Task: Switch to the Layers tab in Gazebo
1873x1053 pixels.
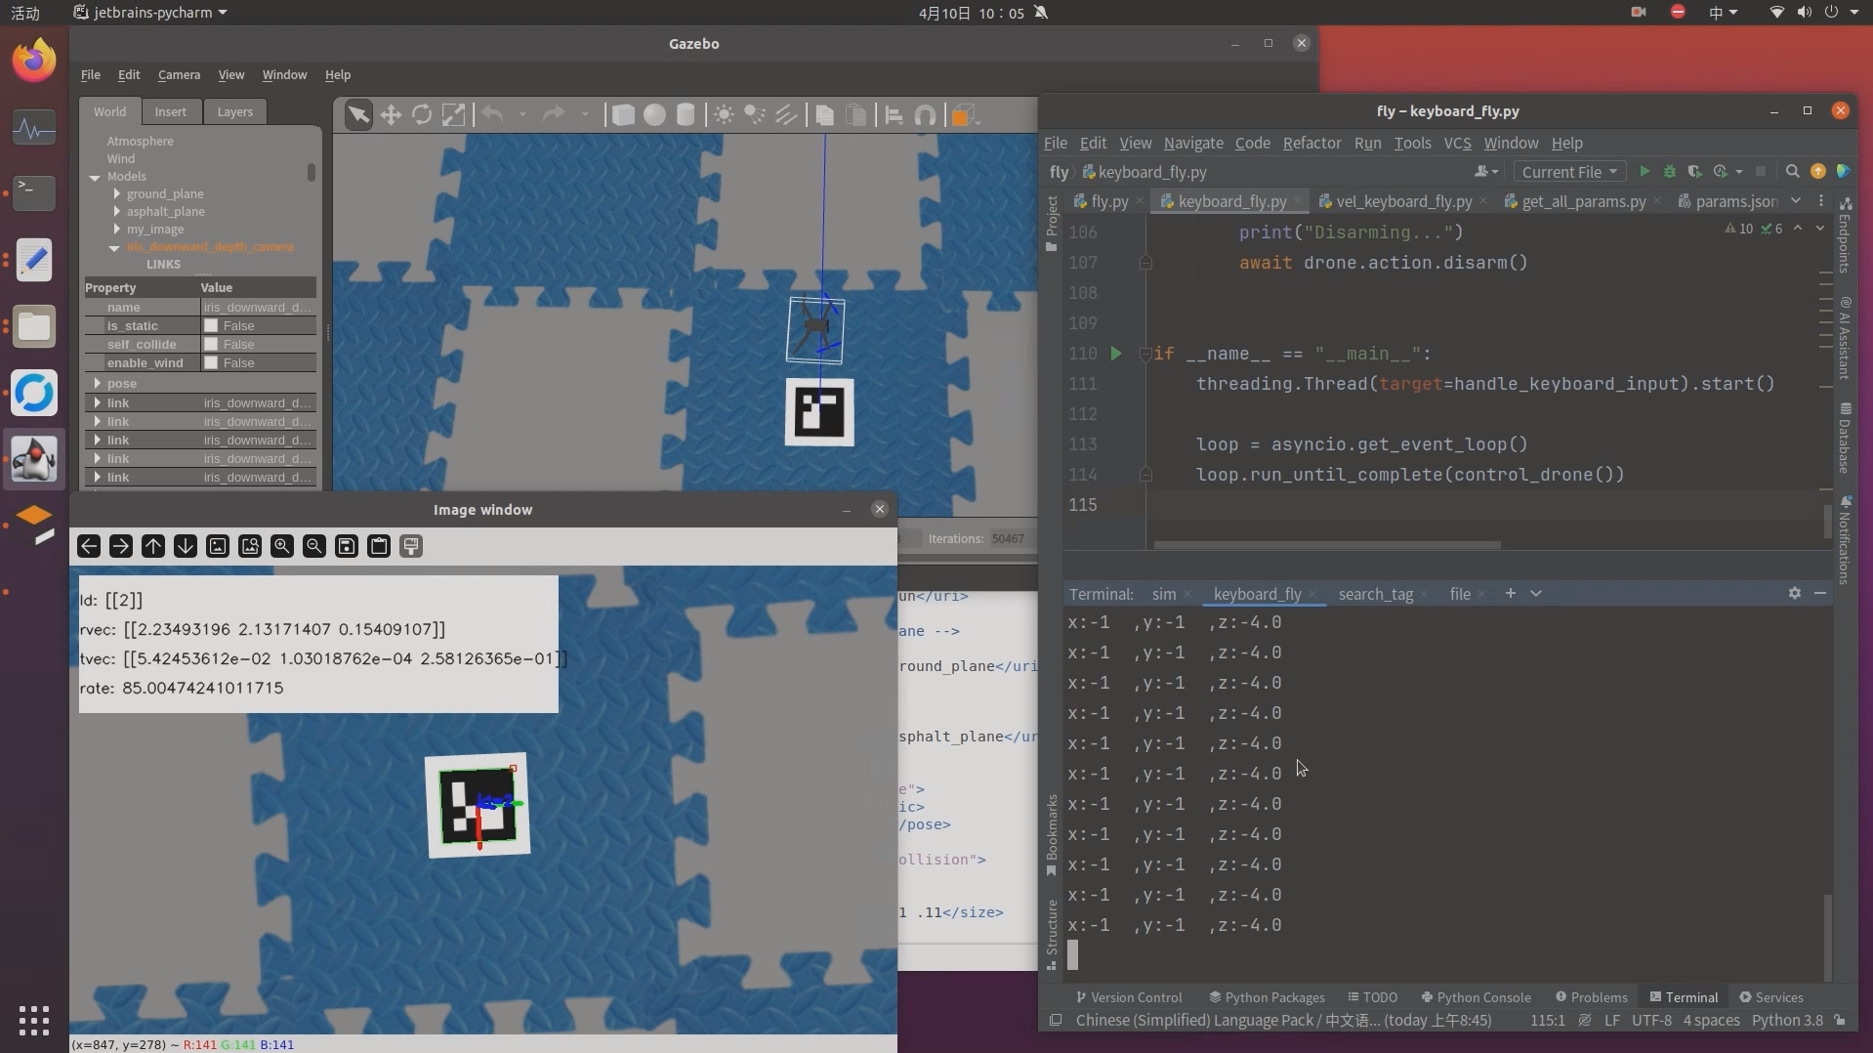Action: 234,111
